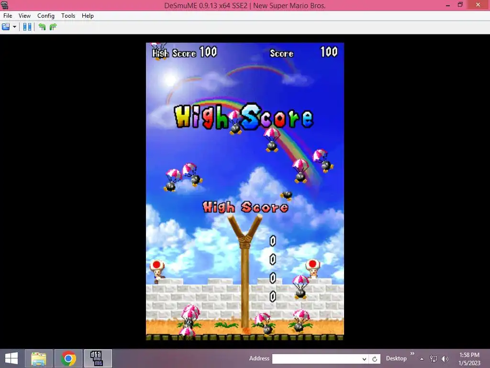Click the Toad on the right wall
The width and height of the screenshot is (490, 368).
[312, 268]
